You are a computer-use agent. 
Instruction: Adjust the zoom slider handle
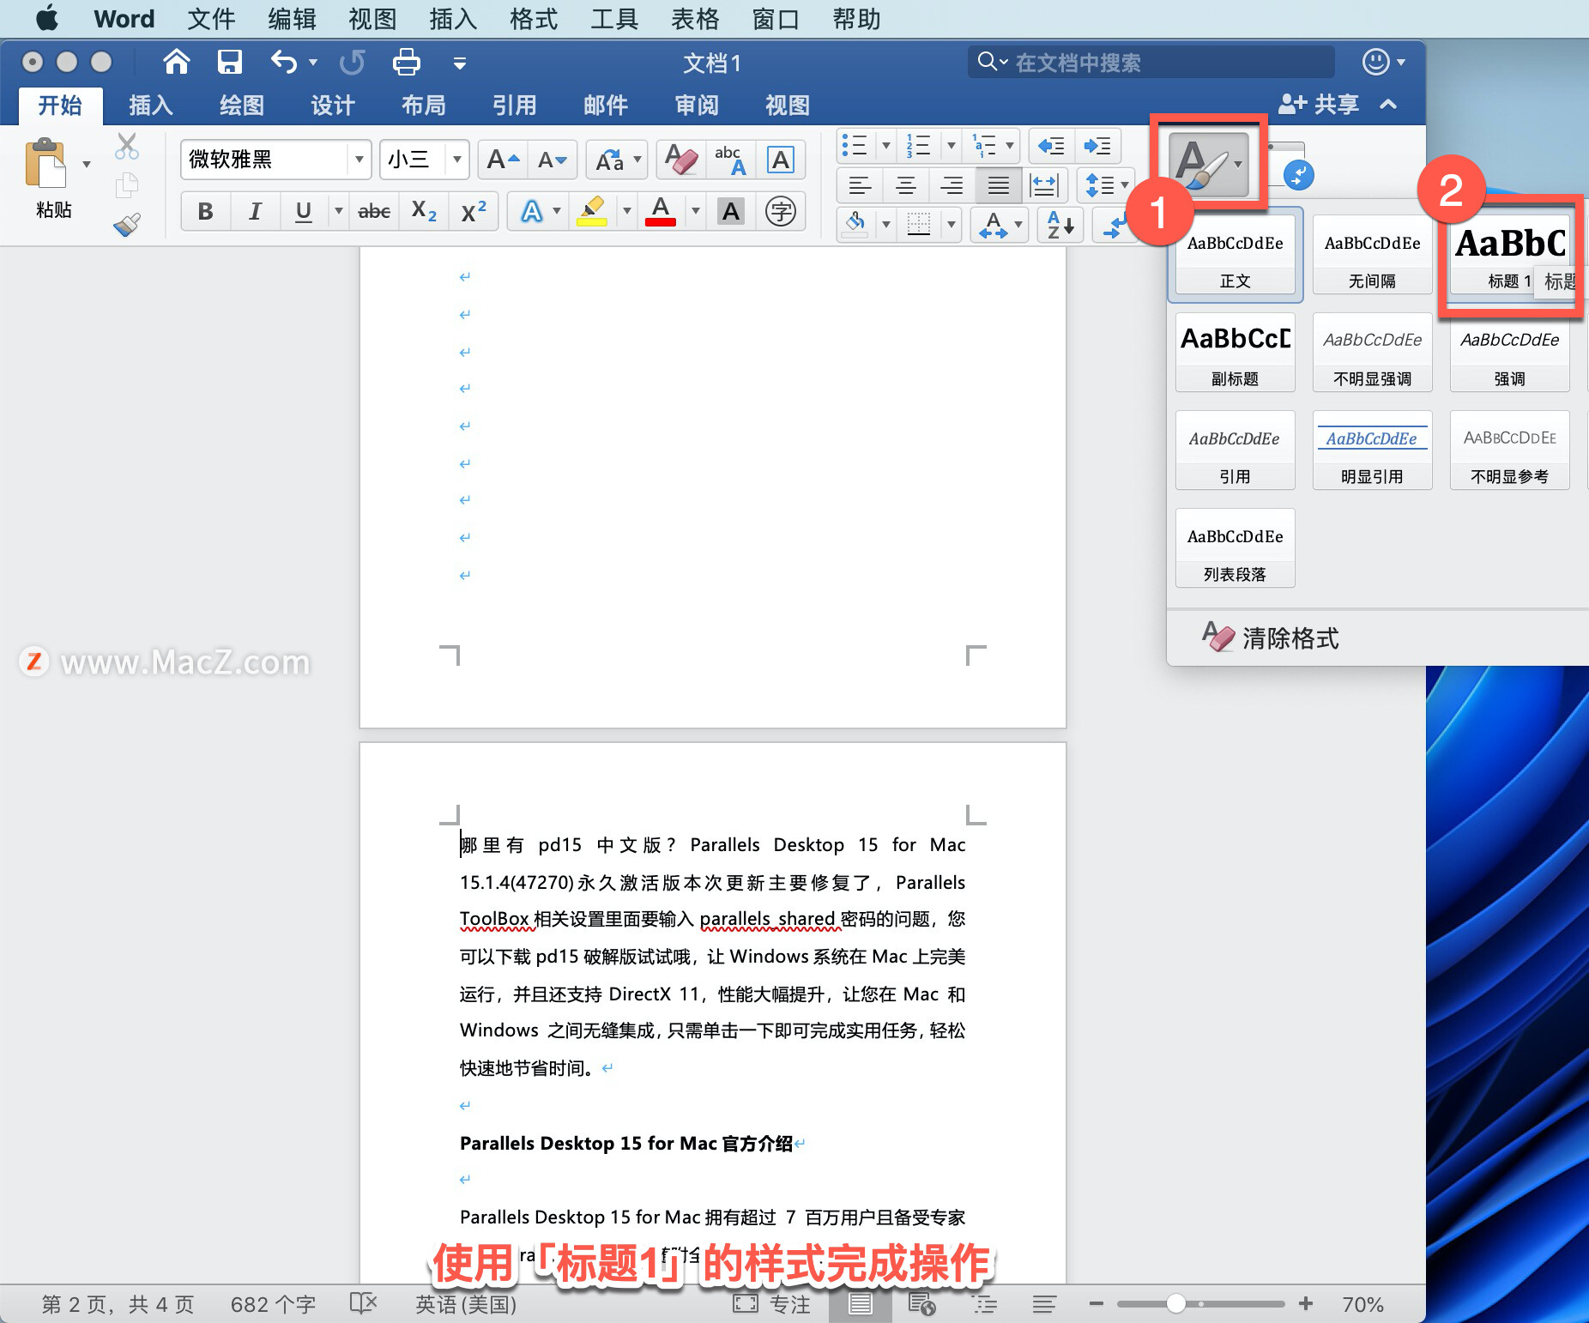pos(1176,1304)
